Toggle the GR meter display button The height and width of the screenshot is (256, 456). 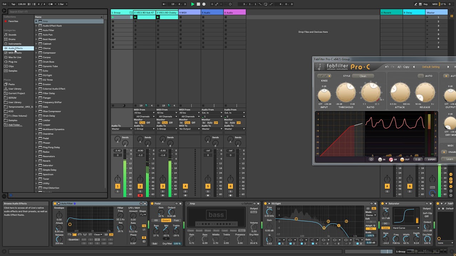[393, 160]
